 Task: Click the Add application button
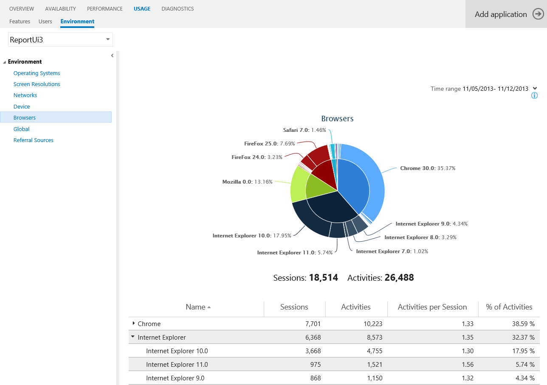pos(501,14)
